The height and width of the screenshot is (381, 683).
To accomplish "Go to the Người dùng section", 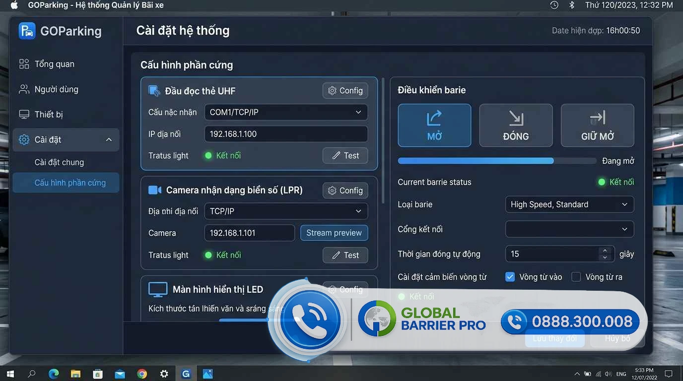I will [x=66, y=89].
